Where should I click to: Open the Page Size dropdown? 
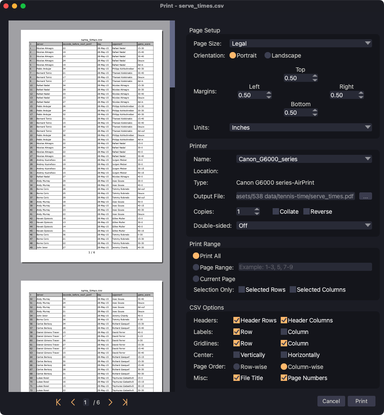[300, 44]
